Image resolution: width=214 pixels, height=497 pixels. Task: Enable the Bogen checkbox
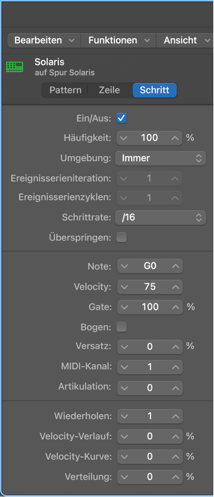point(121,327)
